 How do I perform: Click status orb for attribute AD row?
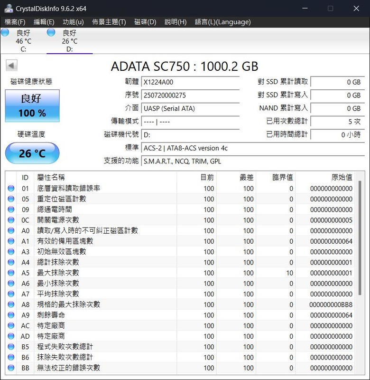click(x=11, y=336)
